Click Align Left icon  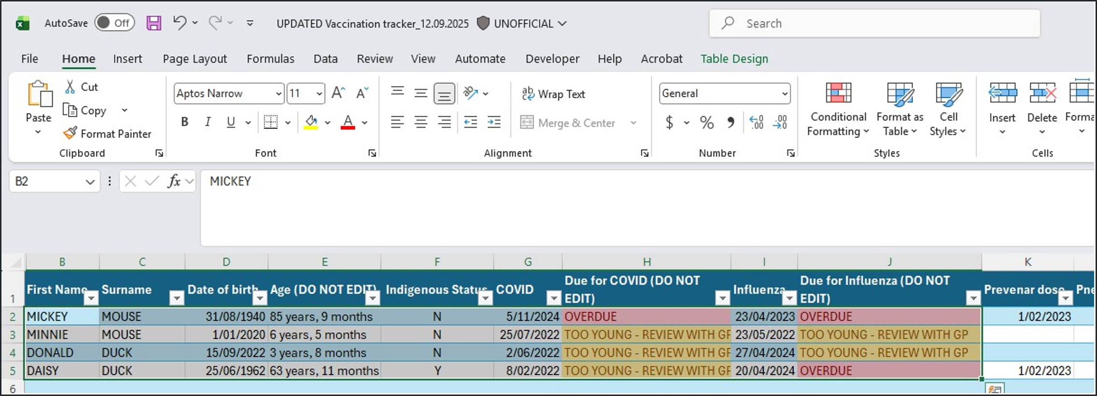click(x=397, y=122)
